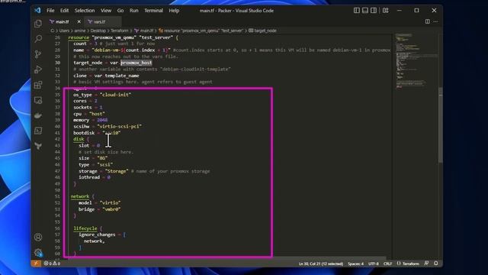Expand the resource proxmox_vm_qemu breadcrumb

point(201,31)
